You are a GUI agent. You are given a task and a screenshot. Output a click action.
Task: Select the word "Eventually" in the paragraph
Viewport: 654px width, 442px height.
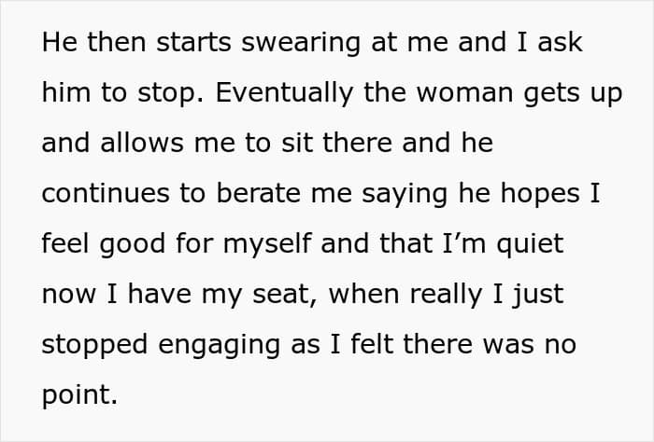point(284,93)
